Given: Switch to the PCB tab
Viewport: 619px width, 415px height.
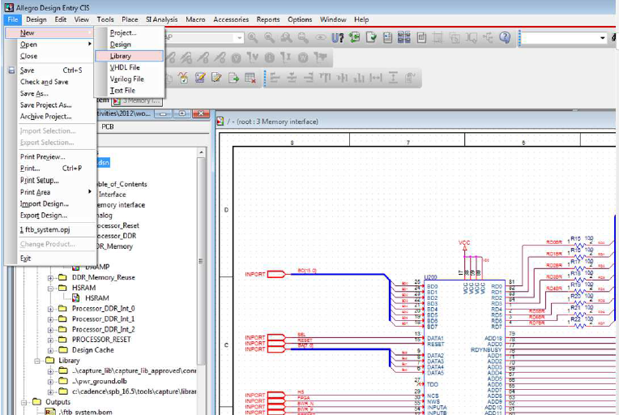Looking at the screenshot, I should pos(108,126).
